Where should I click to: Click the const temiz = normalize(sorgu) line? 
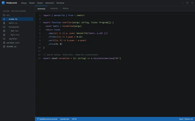pyautogui.click(x=63, y=26)
